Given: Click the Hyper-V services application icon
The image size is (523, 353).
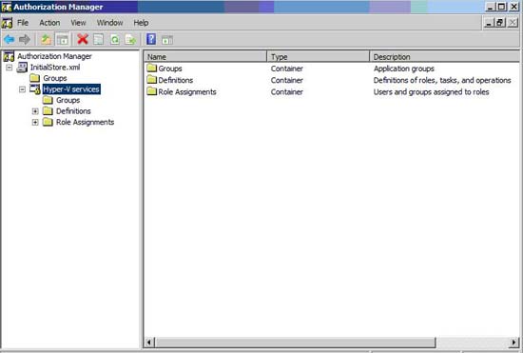Looking at the screenshot, I should (35, 89).
